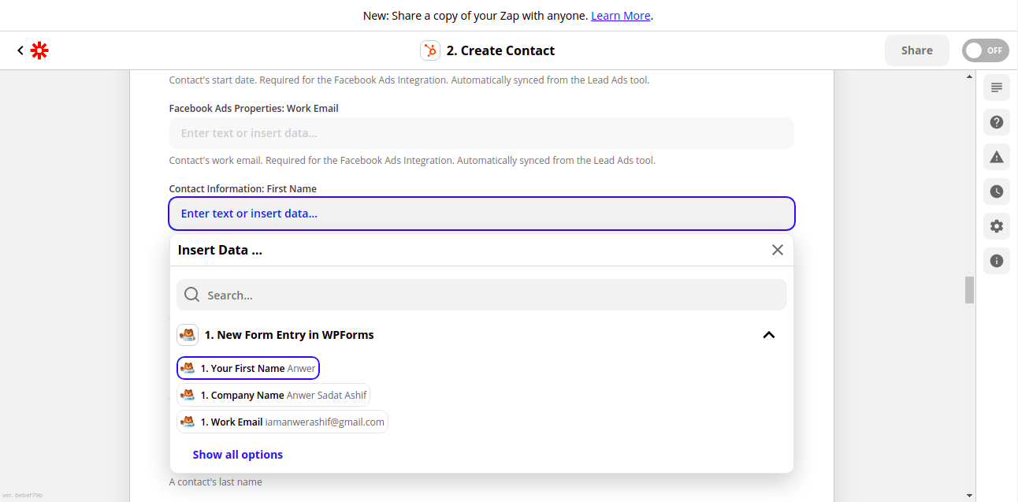This screenshot has height=502, width=1018.
Task: Go back using the left arrow icon
Action: pos(20,50)
